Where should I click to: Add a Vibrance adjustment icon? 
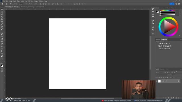pyautogui.click(x=169, y=44)
